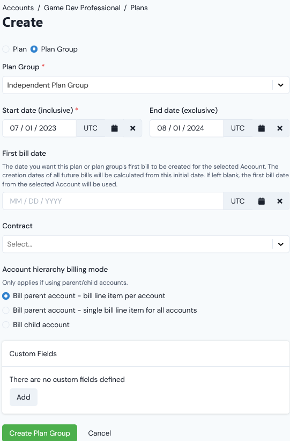Focus the First bill date input
Screen dimensions: 290x441
click(x=113, y=201)
